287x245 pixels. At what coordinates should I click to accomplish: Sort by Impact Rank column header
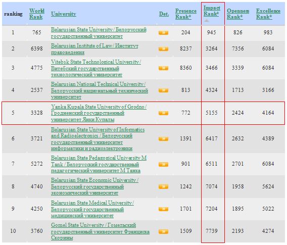point(212,11)
